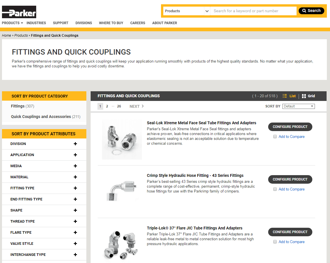Check Add to Compare for 43 Series Fittings
This screenshot has height=263, width=330.
tap(275, 189)
